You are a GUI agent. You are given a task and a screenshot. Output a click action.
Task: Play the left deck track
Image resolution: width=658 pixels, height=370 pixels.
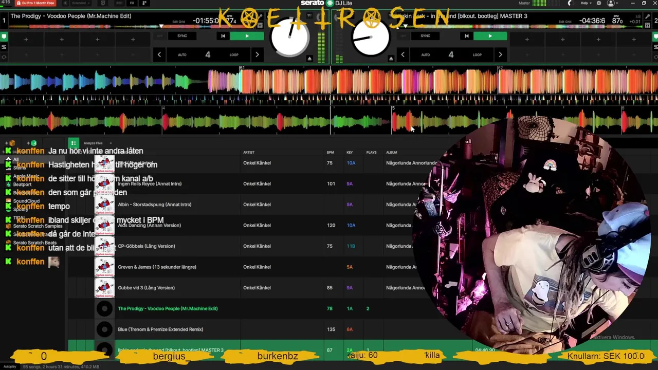247,36
